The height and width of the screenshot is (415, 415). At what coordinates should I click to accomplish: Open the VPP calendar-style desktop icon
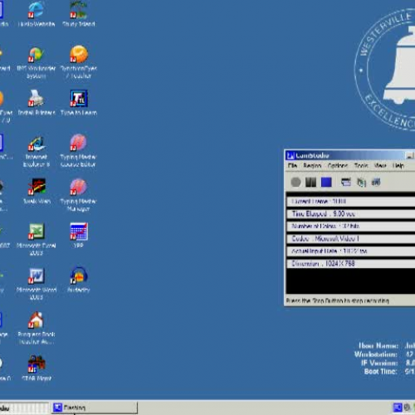79,235
